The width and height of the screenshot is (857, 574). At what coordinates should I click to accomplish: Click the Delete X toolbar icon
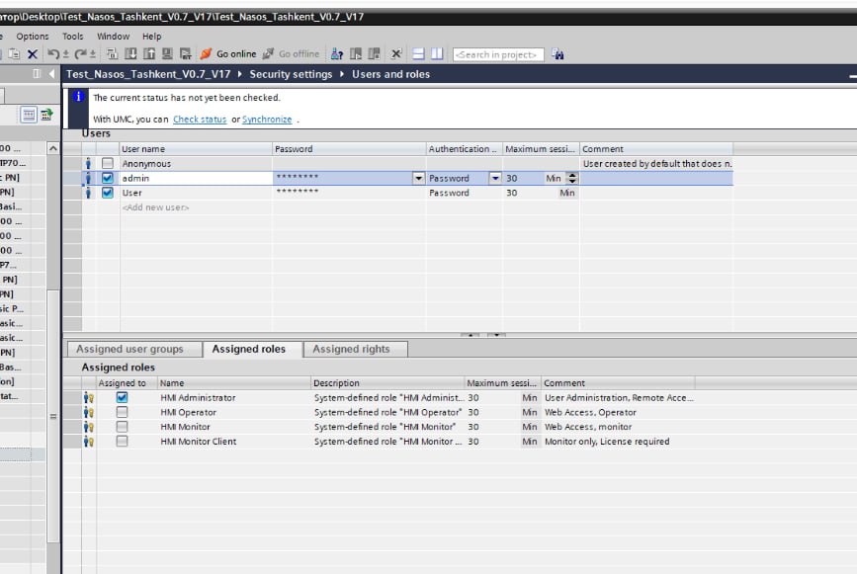pyautogui.click(x=33, y=54)
